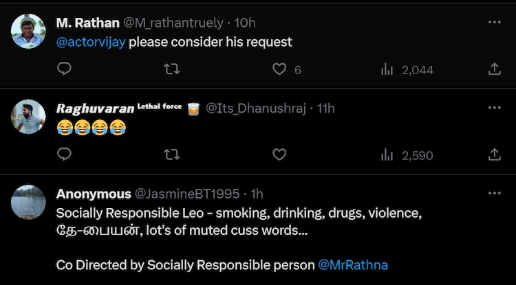Go to @M_rathantruely handle profile
Viewport: 516px width, 285px height.
click(x=173, y=23)
